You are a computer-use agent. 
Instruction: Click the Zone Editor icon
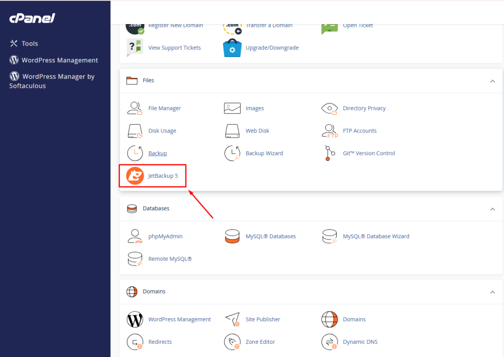pos(232,342)
